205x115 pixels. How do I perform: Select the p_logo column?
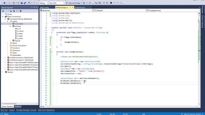20,36
